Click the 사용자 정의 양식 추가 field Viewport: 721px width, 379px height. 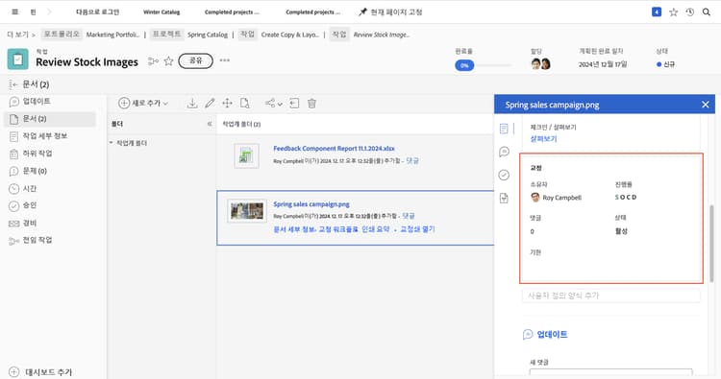(611, 296)
